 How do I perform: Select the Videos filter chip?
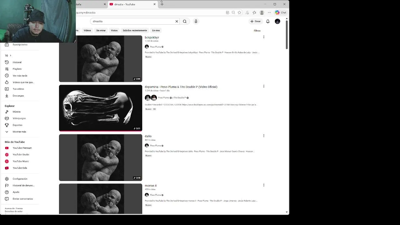coord(87,30)
